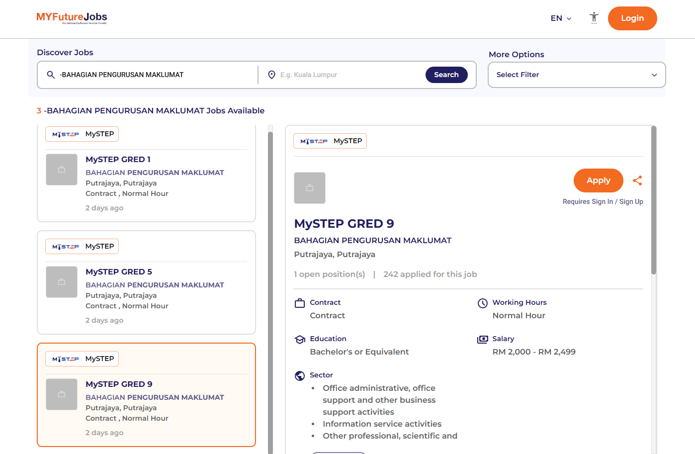
Task: Click Requires Sign In / Sign Up link
Action: [x=603, y=201]
